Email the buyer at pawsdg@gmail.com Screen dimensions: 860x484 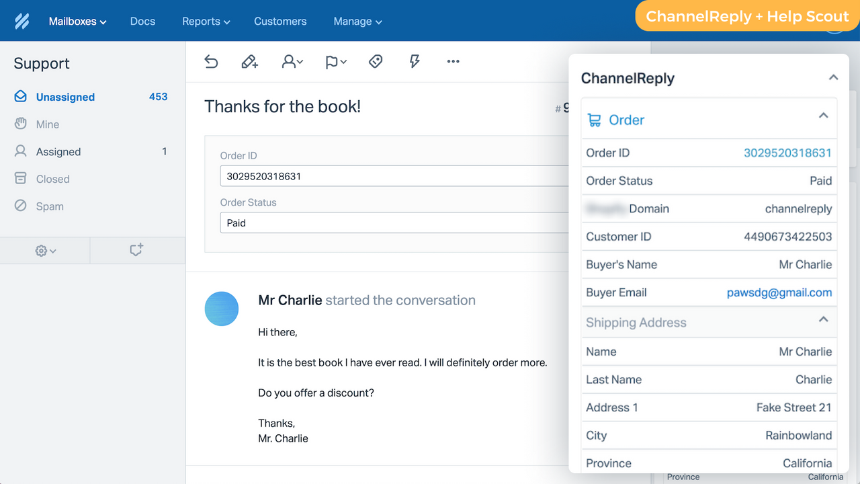779,292
